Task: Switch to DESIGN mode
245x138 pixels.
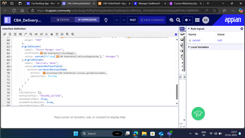Action: pyautogui.click(x=63, y=20)
